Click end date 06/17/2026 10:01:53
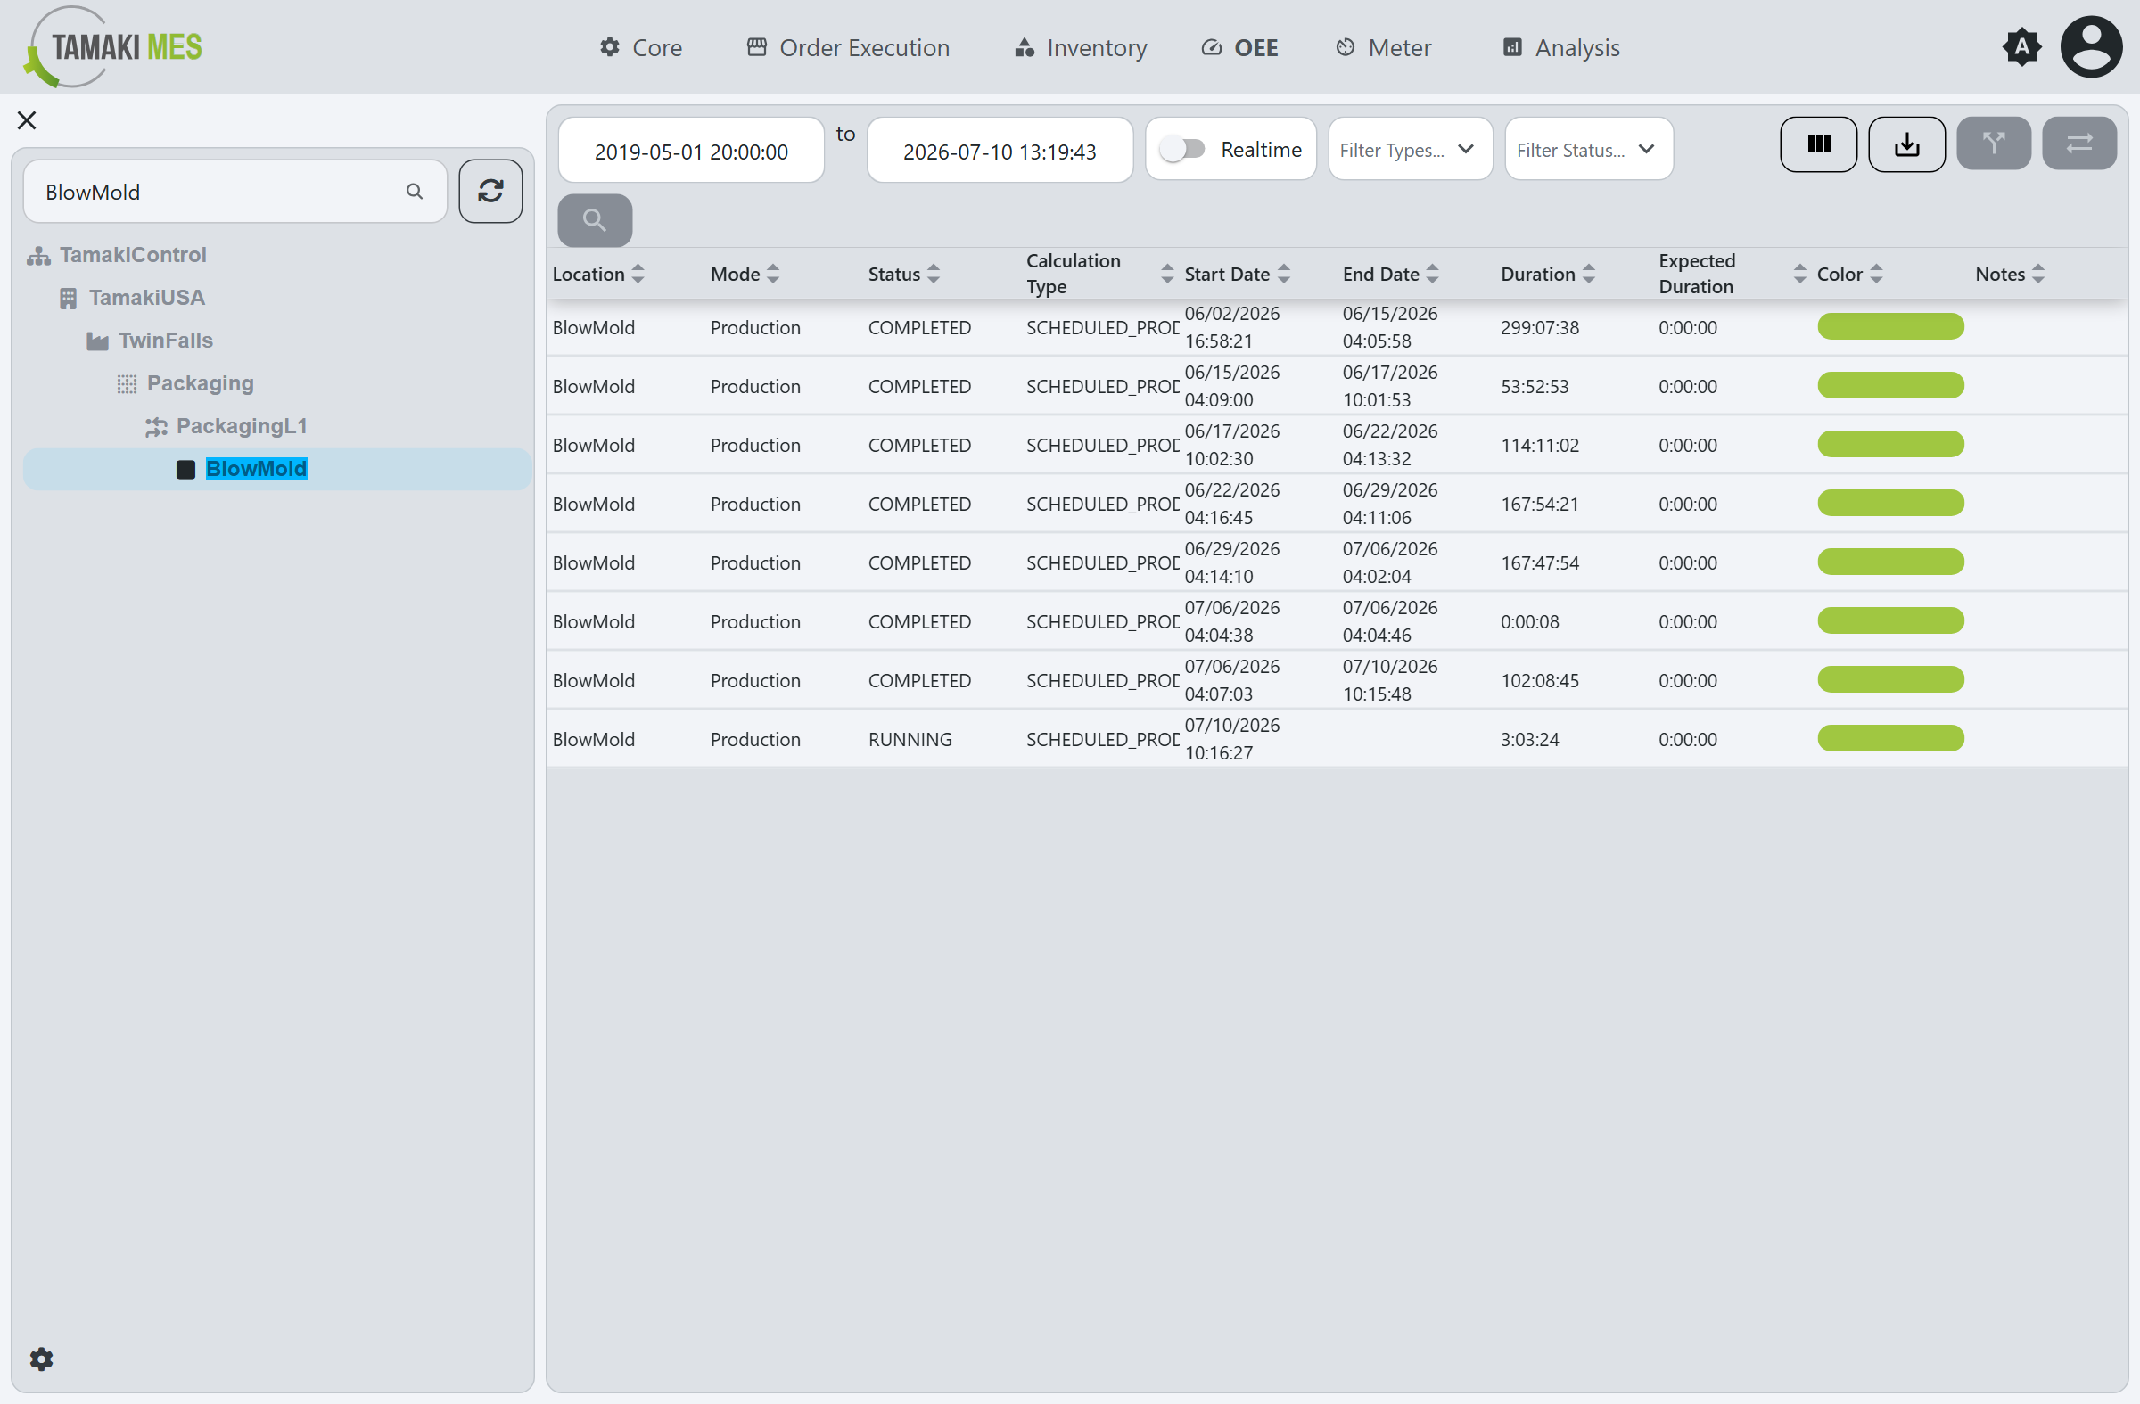This screenshot has height=1404, width=2140. [x=1390, y=387]
